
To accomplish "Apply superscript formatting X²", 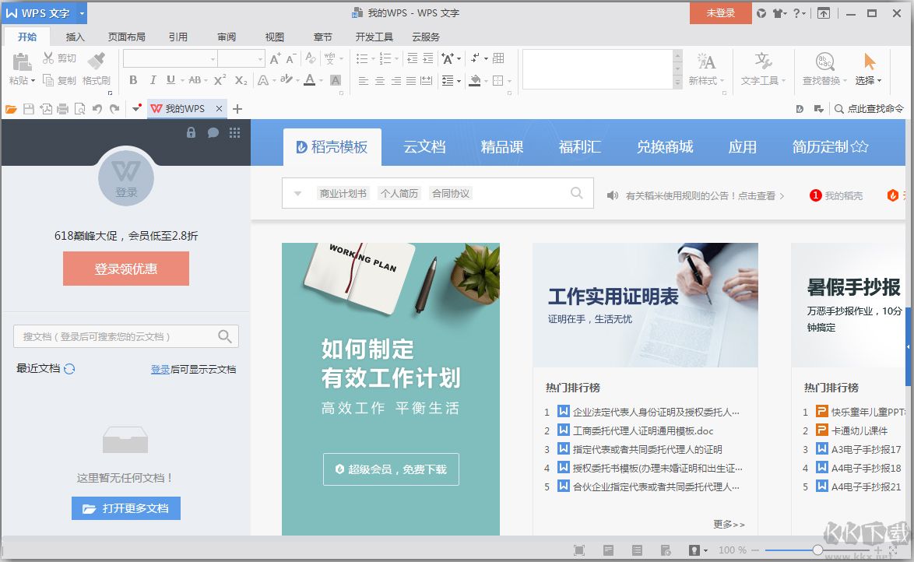I will [x=220, y=80].
